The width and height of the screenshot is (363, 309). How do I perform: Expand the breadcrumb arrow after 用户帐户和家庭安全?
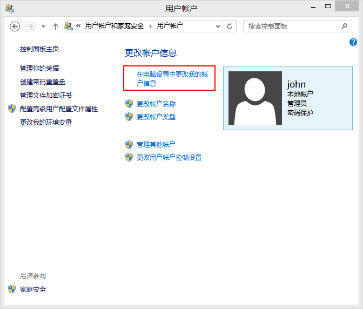[x=151, y=26]
